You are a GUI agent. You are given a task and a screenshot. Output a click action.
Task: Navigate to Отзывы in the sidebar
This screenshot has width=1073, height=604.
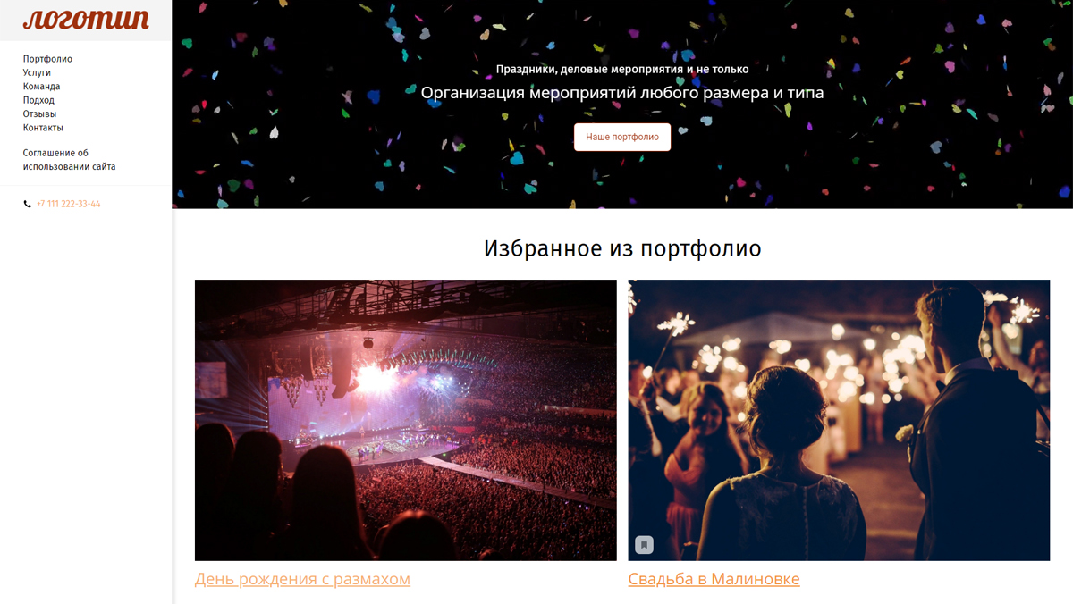(x=39, y=113)
